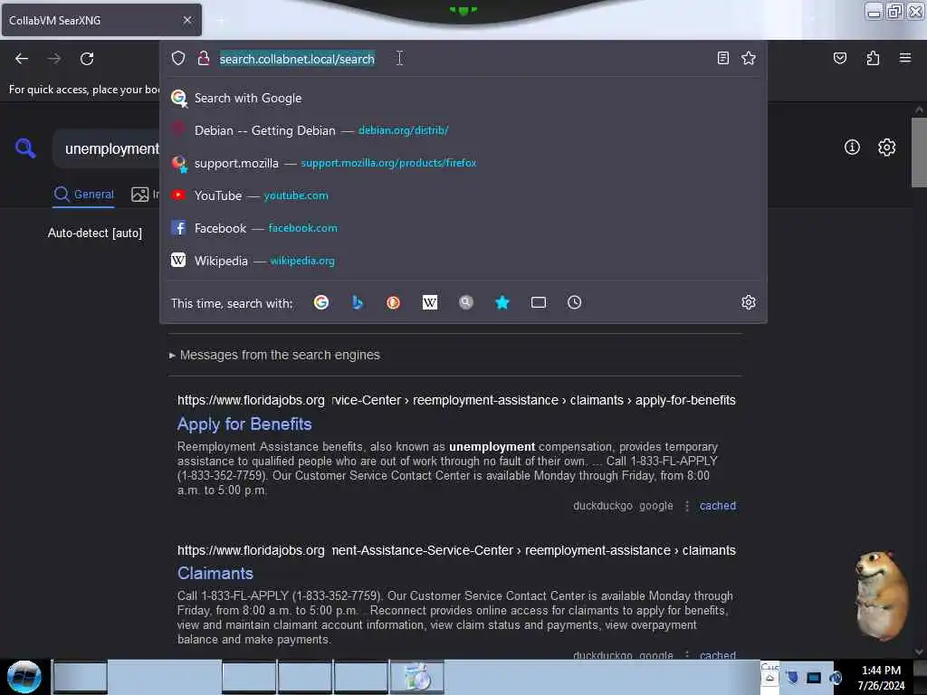Search this time with Google icon
The image size is (927, 695).
[x=321, y=302]
